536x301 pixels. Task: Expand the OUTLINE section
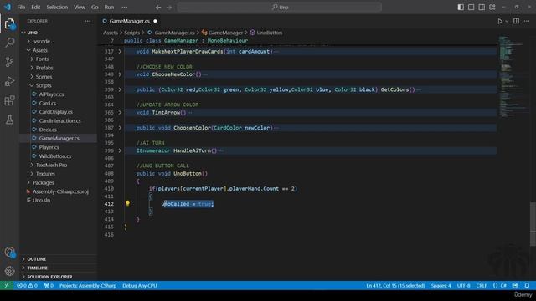58,259
